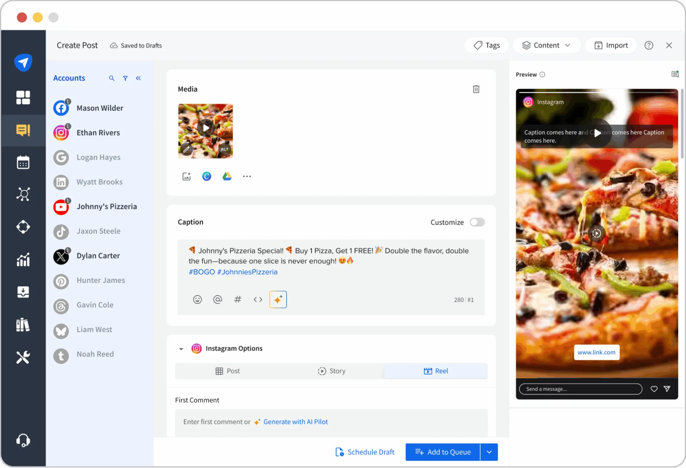Open the calendar view in sidebar
Viewport: 686px width, 468px height.
click(23, 162)
